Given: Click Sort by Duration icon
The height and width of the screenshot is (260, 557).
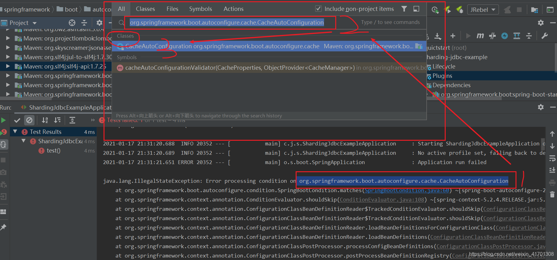Looking at the screenshot, I should point(57,120).
